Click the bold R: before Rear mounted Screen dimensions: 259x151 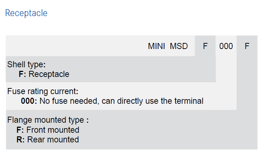[20, 140]
